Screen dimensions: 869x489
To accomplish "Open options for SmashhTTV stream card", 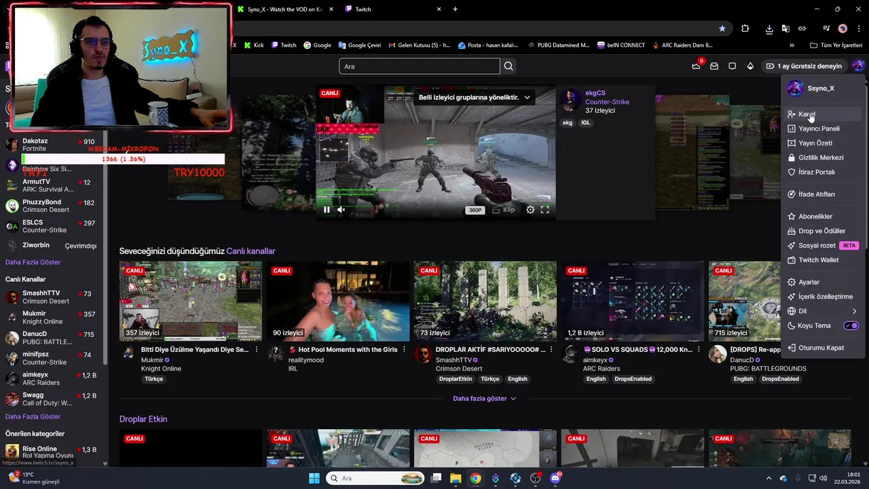I will 551,350.
